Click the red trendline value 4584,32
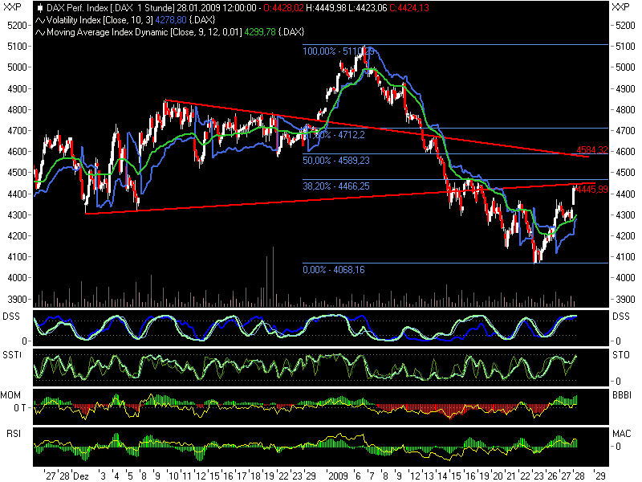The image size is (642, 482). (592, 150)
